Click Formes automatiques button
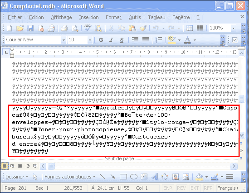The width and height of the screenshot is (249, 193). (70, 177)
